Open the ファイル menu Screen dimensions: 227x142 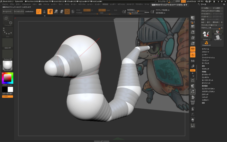46,4
